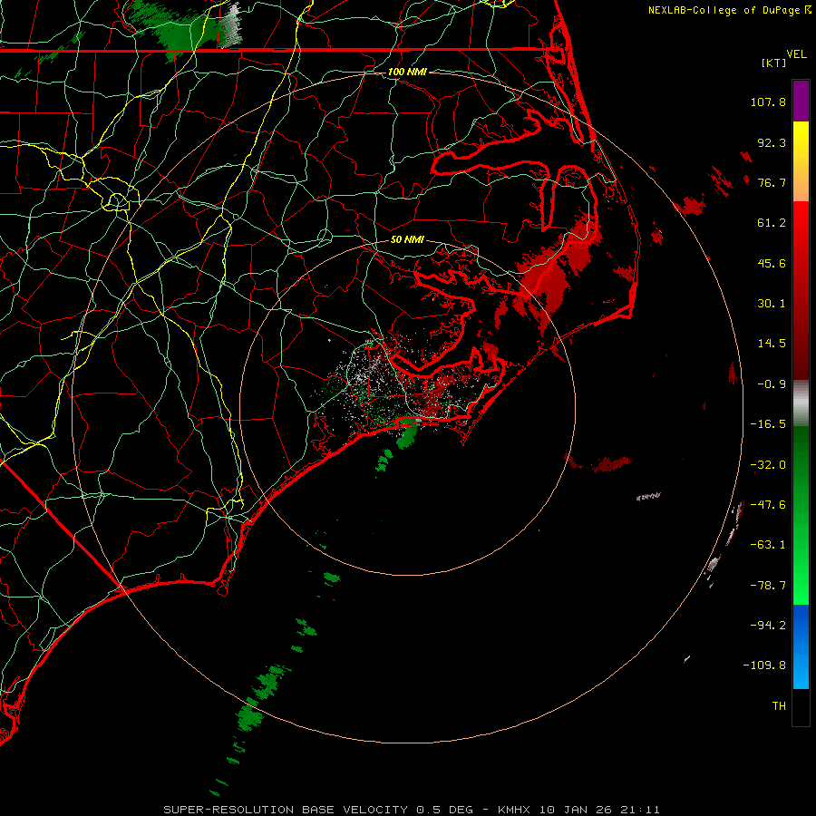The image size is (816, 816).
Task: Click the -32.0 scale value
Action: click(x=768, y=465)
